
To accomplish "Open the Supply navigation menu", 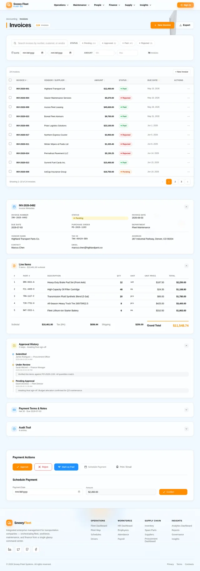I will (x=130, y=5).
